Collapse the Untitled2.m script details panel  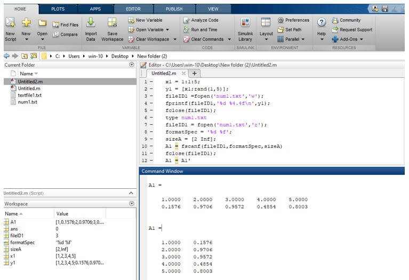click(132, 193)
